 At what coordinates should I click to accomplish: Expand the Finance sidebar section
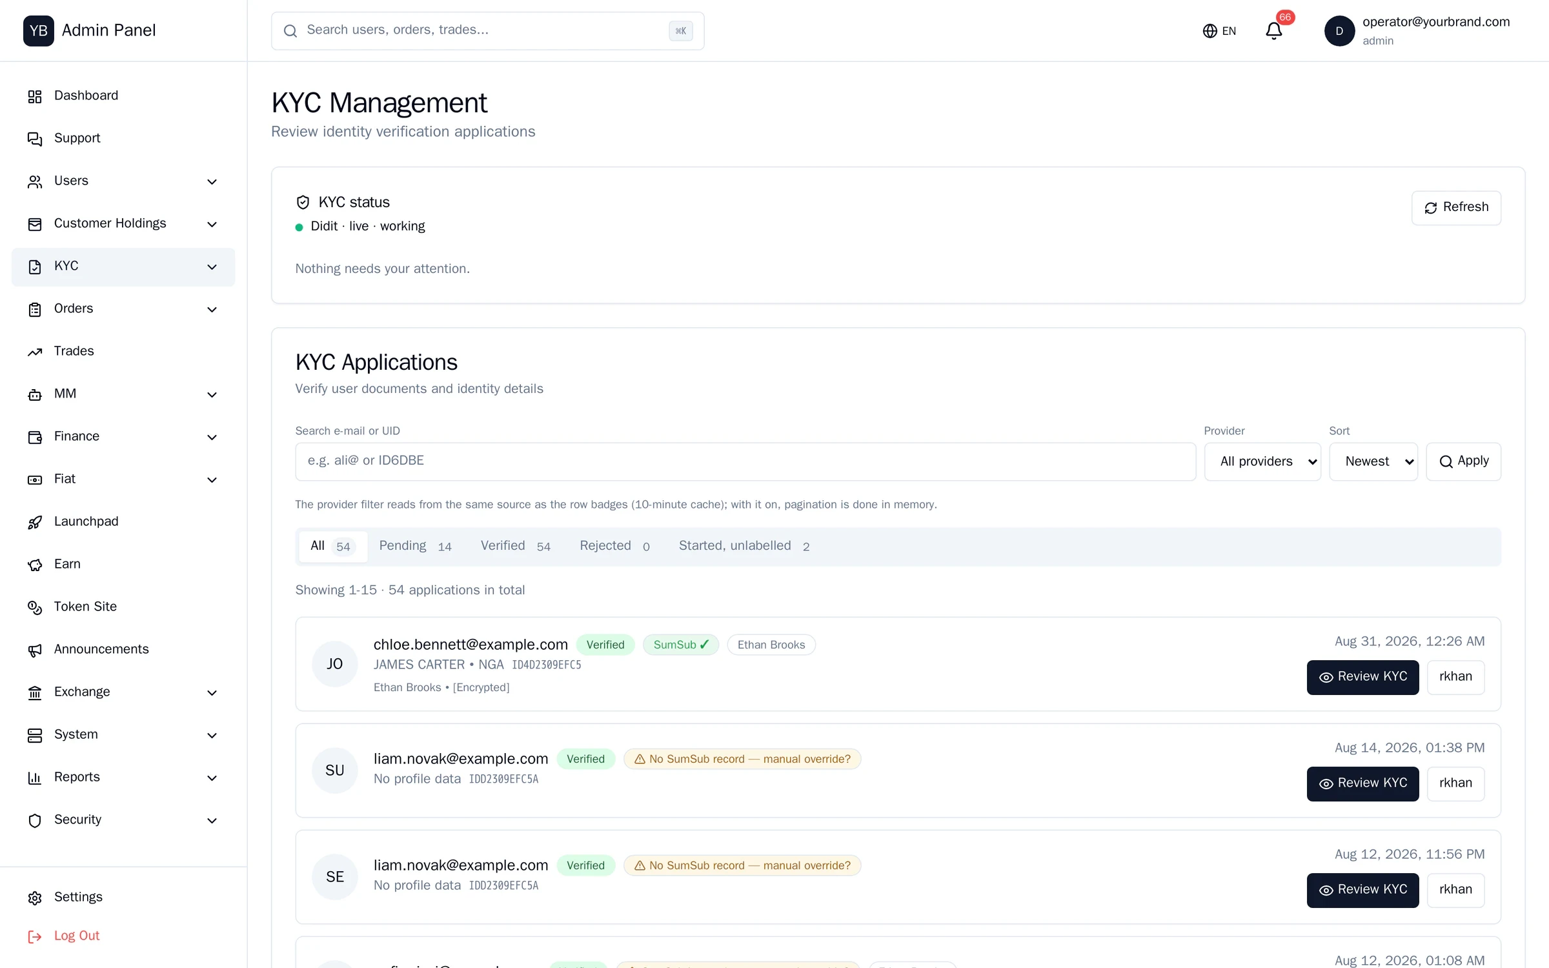tap(123, 437)
